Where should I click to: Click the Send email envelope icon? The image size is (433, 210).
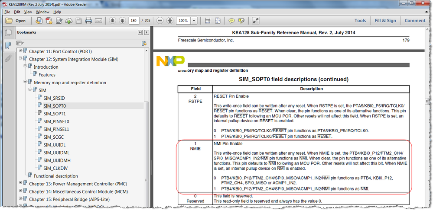98,21
